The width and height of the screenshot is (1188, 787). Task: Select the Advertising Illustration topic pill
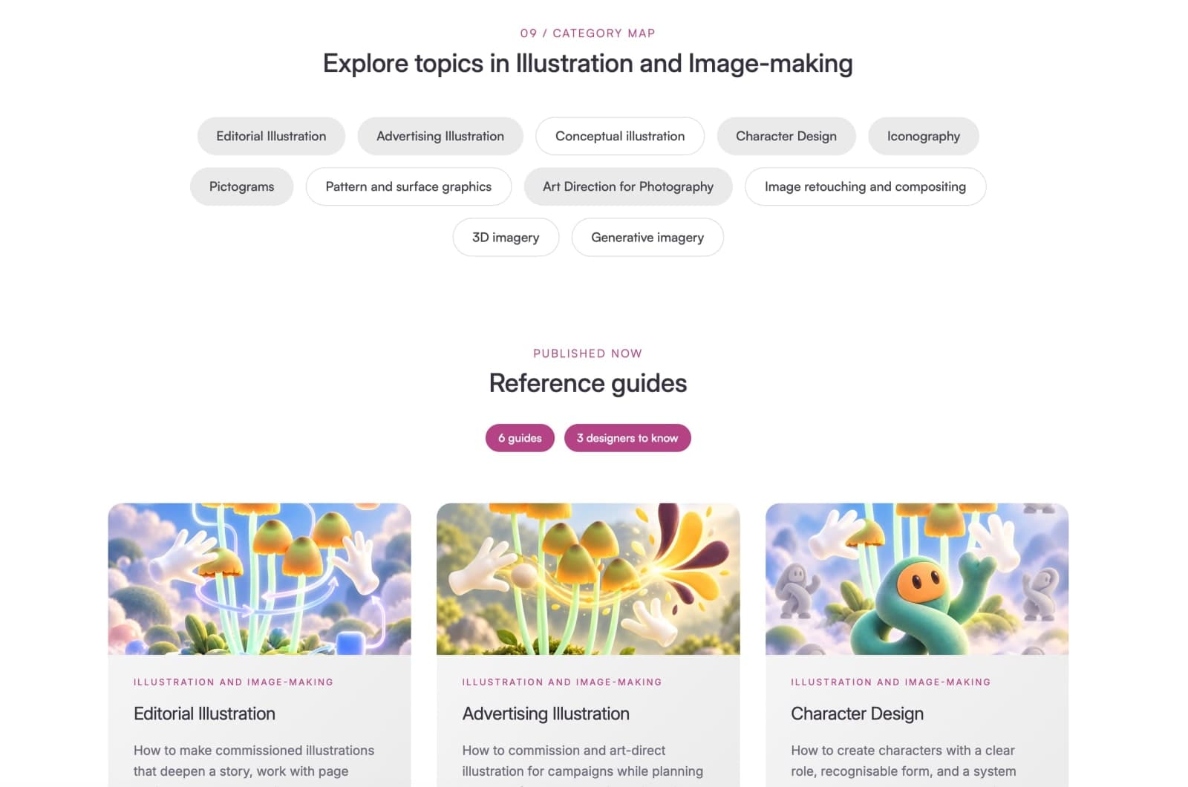[x=440, y=136]
